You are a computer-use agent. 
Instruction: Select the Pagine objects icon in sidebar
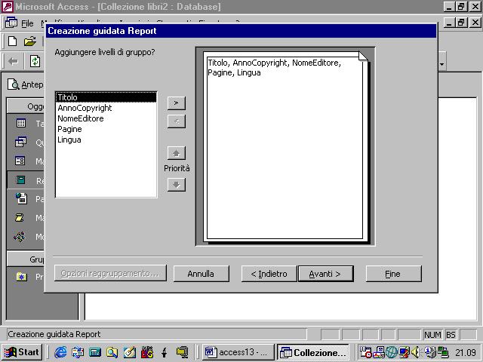click(x=21, y=198)
